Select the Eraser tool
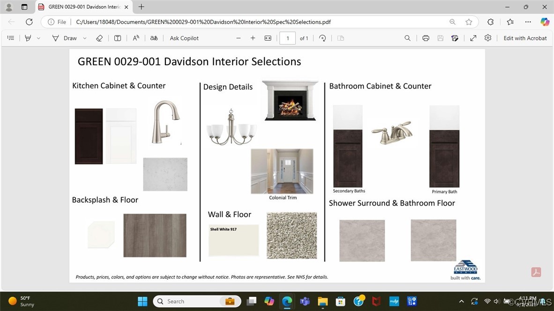Image resolution: width=554 pixels, height=311 pixels. pos(99,38)
